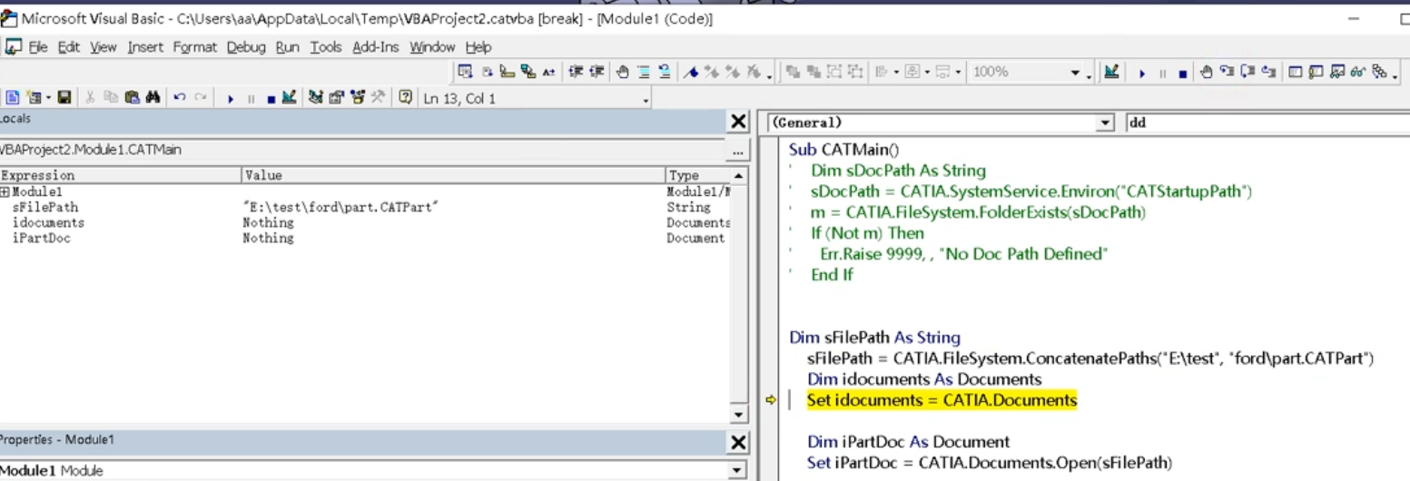The image size is (1410, 481).
Task: Open the Edit menu
Action: (70, 47)
